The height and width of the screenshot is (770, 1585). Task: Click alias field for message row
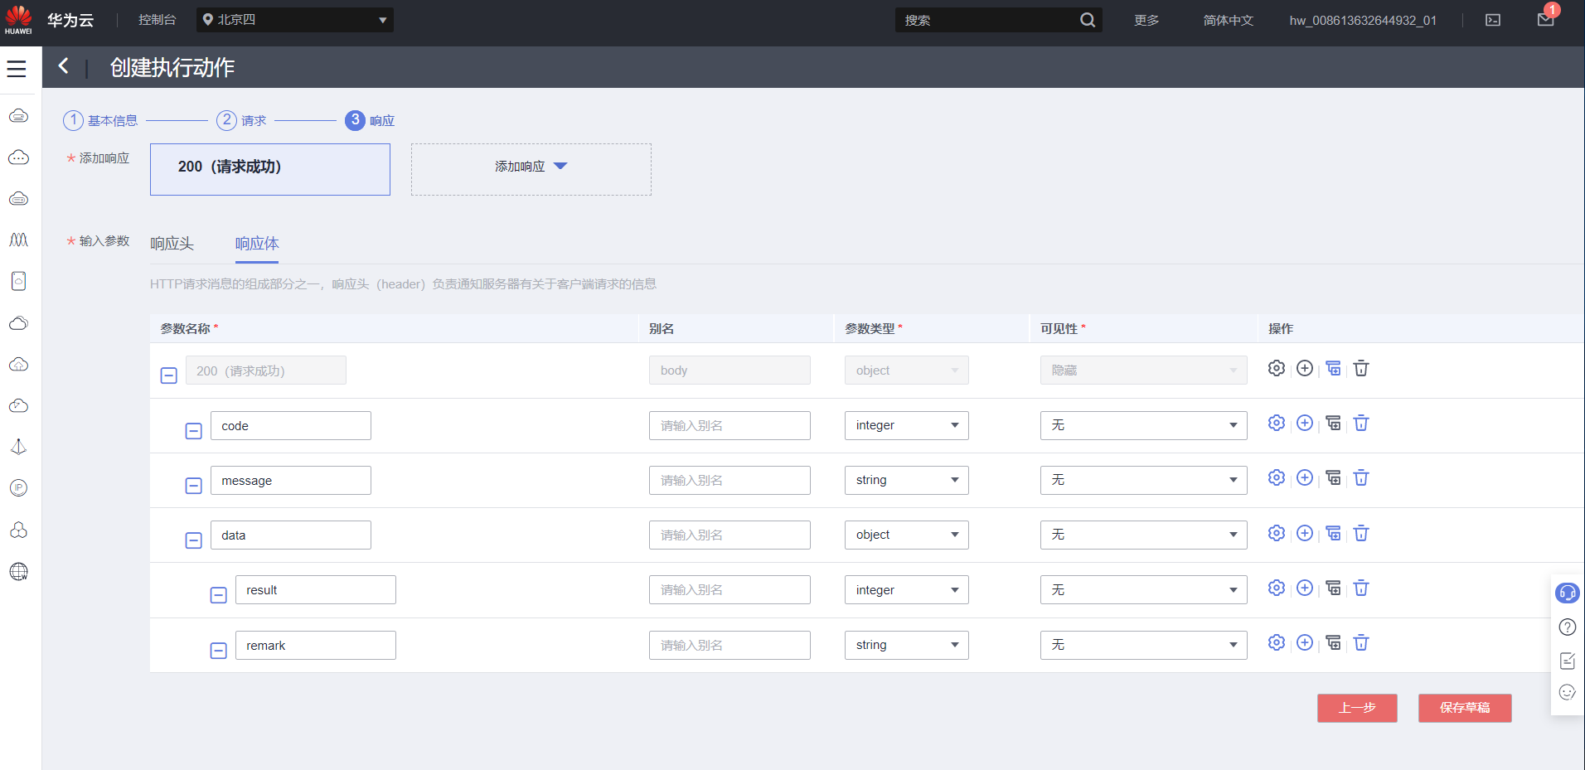(729, 480)
